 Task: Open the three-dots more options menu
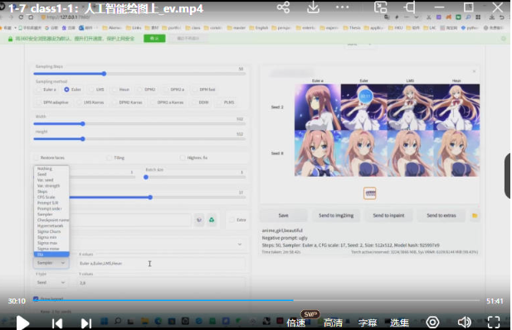tap(342, 7)
